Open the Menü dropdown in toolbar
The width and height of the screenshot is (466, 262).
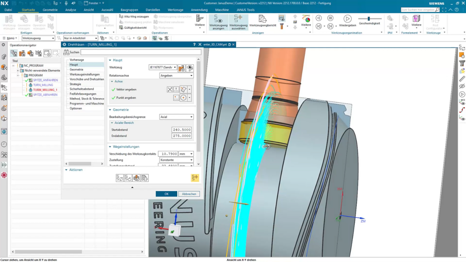[10, 39]
